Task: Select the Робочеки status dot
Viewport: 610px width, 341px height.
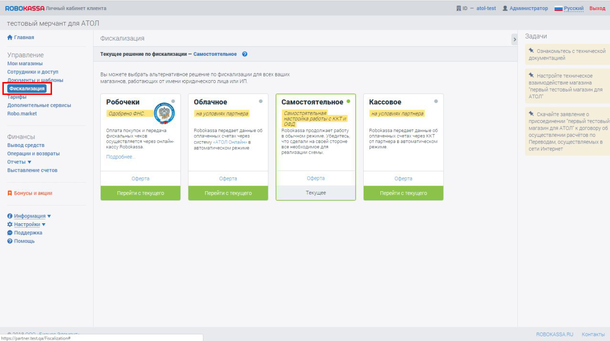Action: pyautogui.click(x=173, y=101)
